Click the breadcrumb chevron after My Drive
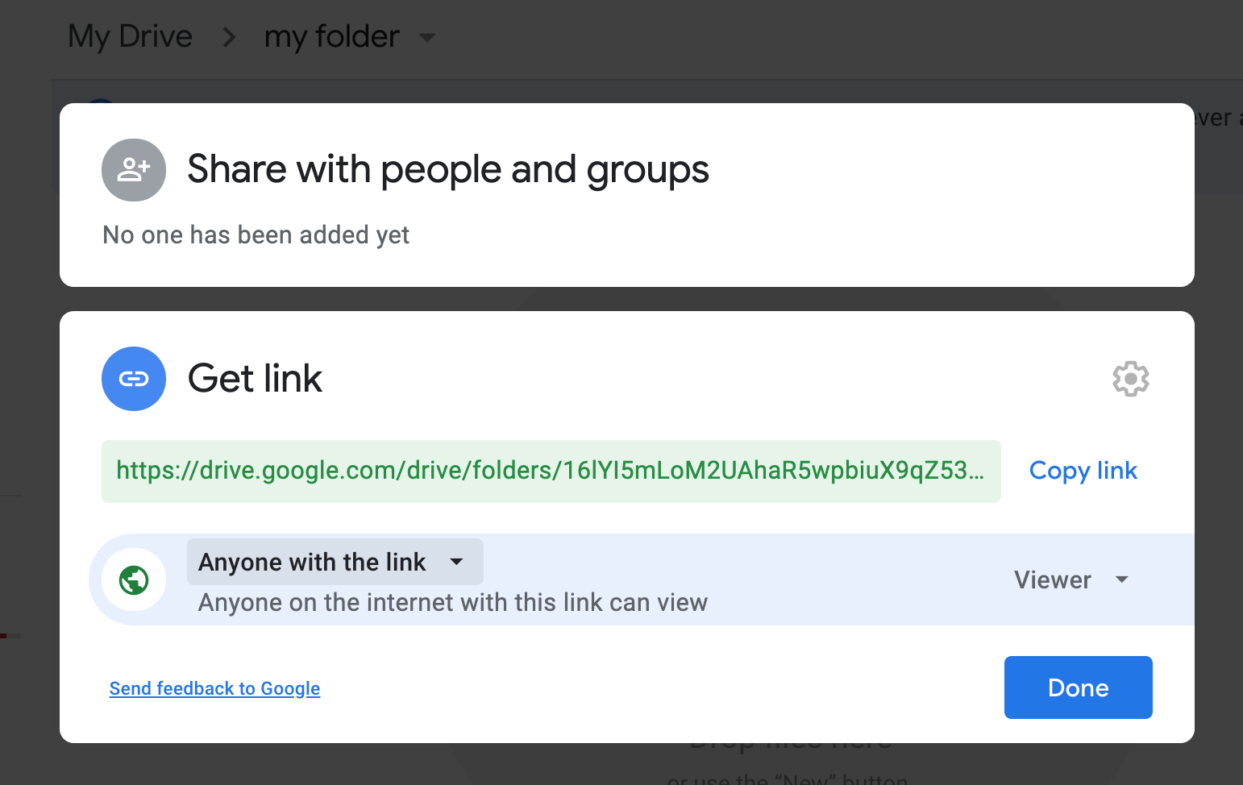This screenshot has height=785, width=1243. click(229, 37)
